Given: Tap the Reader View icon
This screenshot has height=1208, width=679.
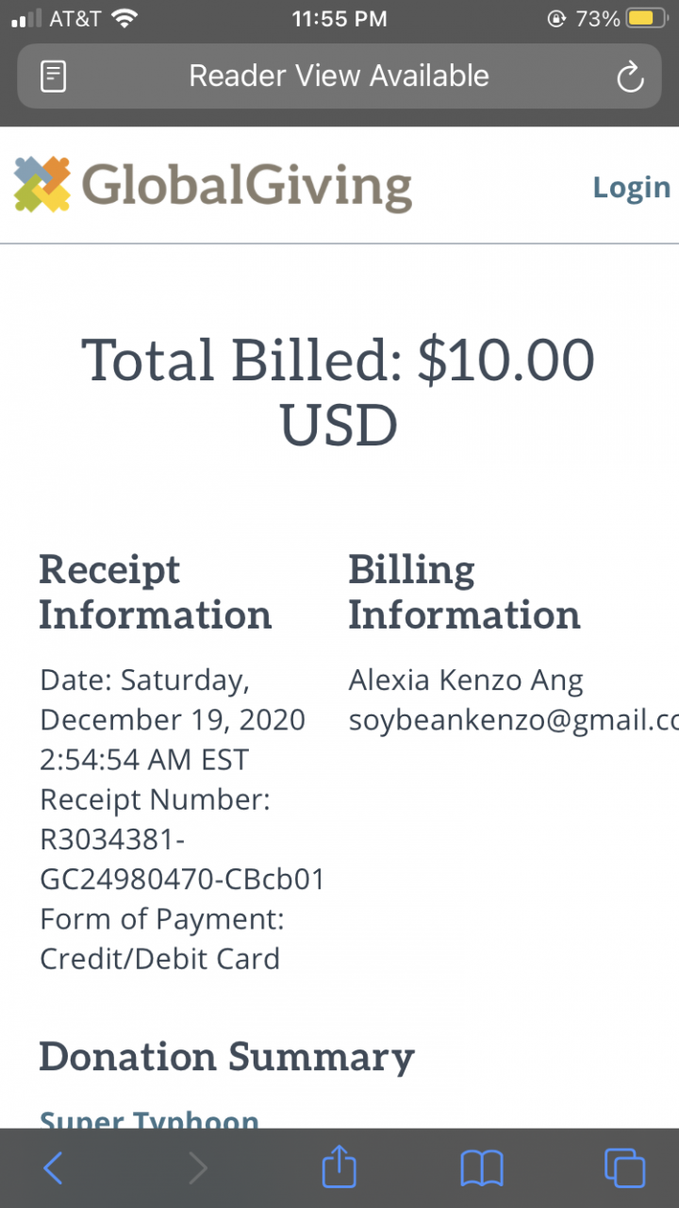Looking at the screenshot, I should pyautogui.click(x=54, y=76).
